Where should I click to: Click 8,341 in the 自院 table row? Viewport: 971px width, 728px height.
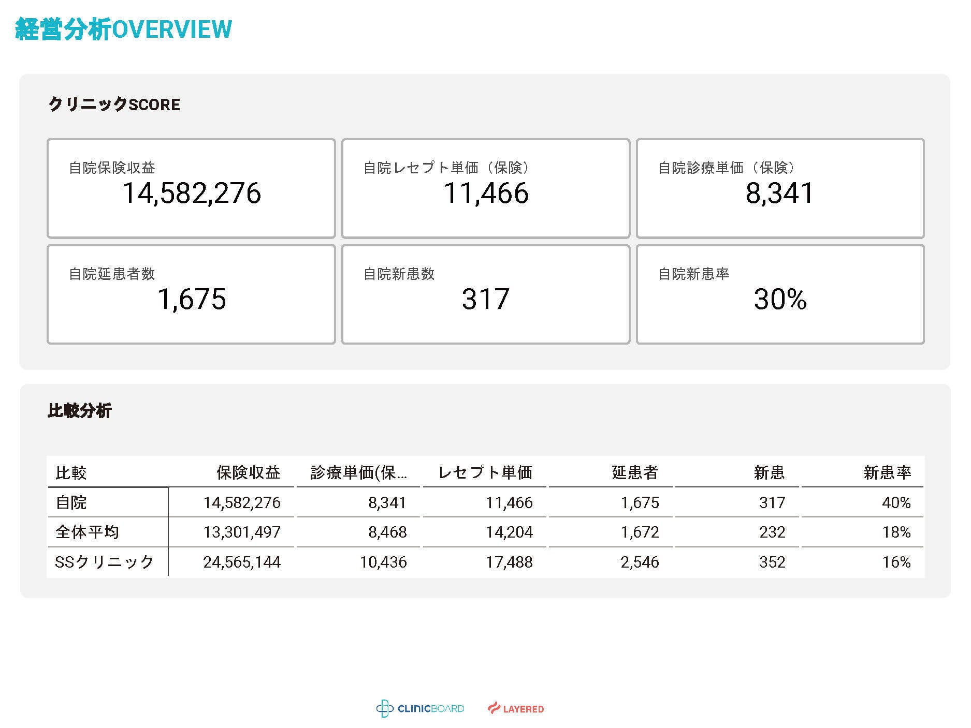(x=387, y=502)
